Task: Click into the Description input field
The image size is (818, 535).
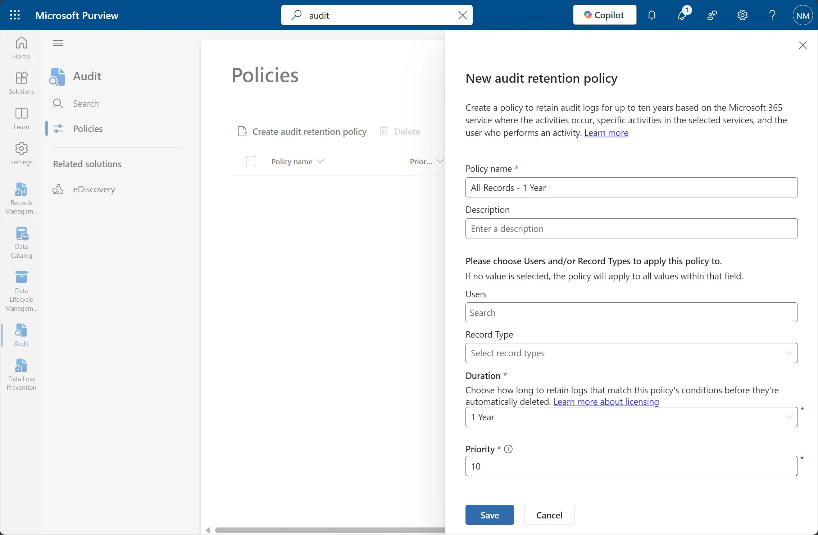Action: (631, 229)
